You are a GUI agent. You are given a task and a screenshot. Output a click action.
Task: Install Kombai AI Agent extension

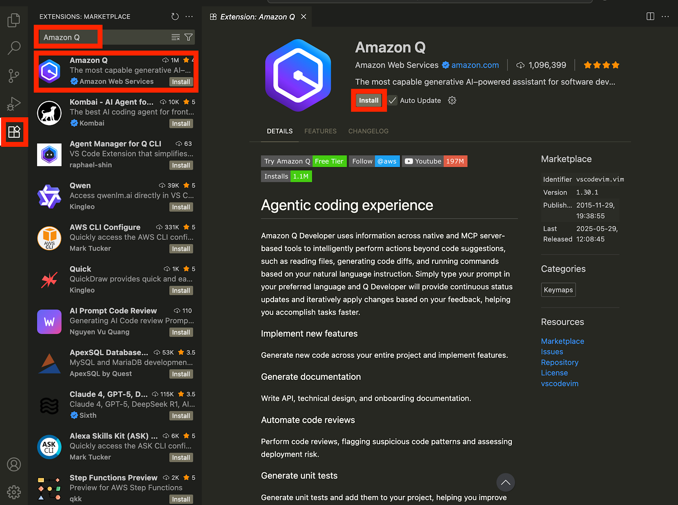click(181, 123)
